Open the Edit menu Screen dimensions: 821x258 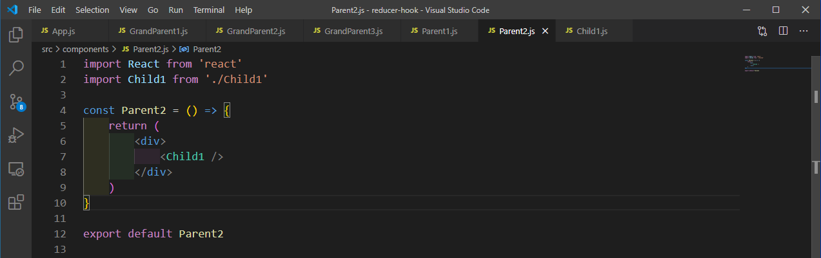click(58, 10)
